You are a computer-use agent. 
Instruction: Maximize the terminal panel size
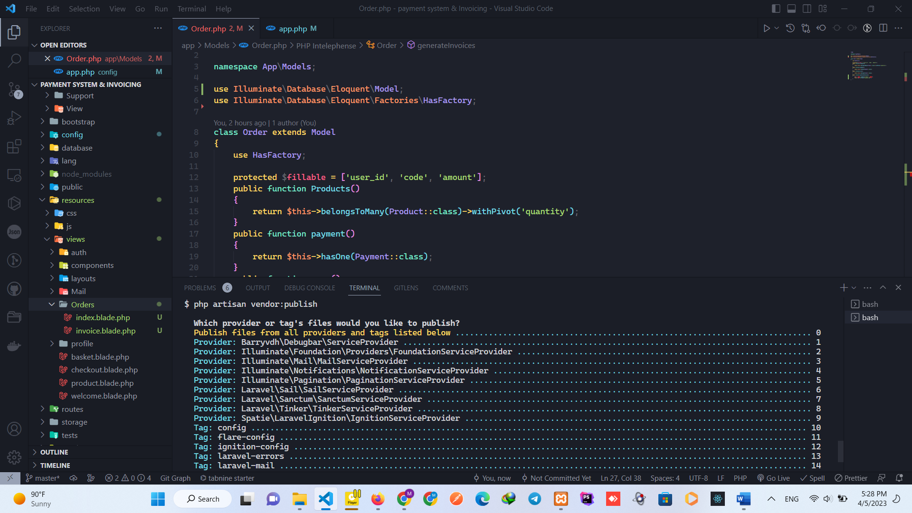point(883,288)
